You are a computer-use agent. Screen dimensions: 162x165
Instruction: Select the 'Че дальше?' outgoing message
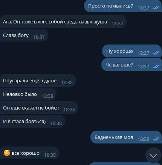tap(131, 65)
